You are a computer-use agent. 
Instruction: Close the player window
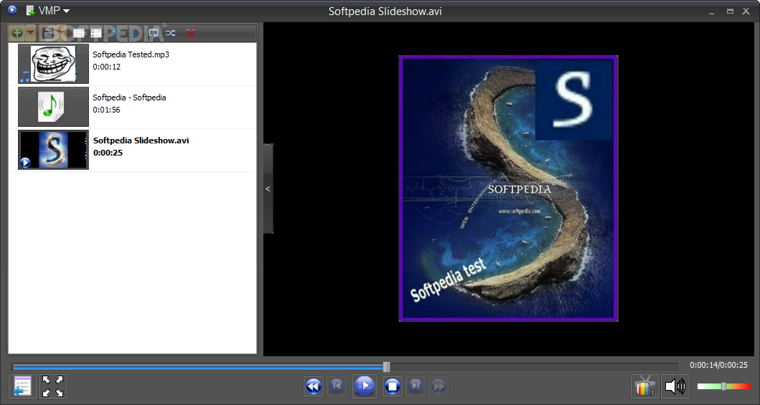746,11
